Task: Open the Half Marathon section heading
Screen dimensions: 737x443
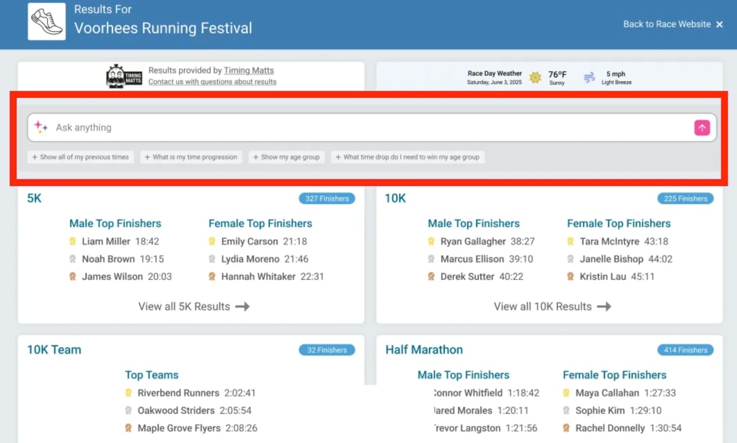Action: [424, 350]
